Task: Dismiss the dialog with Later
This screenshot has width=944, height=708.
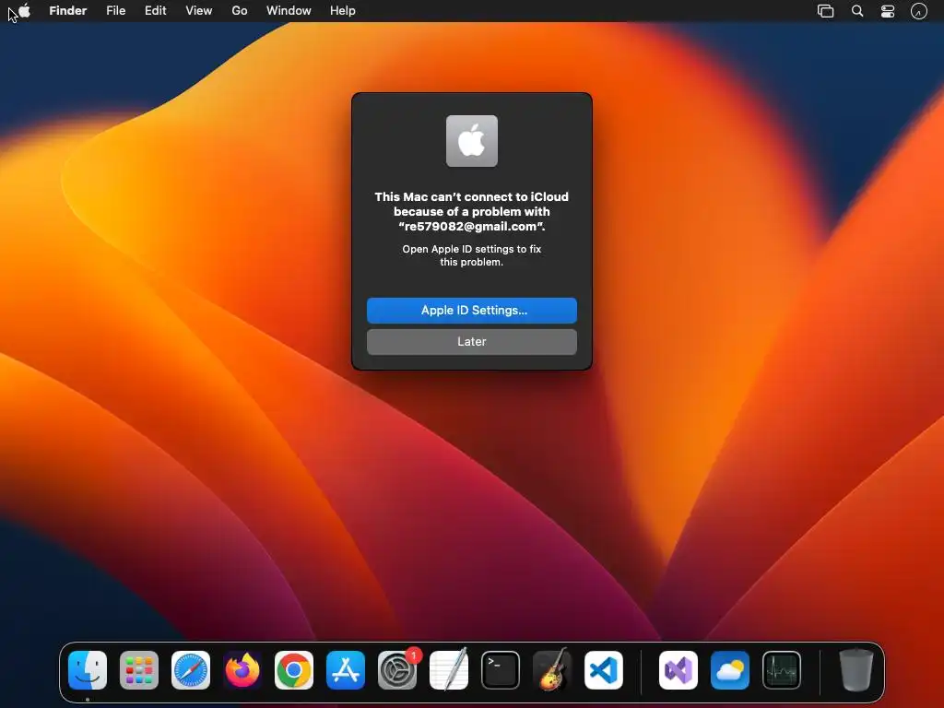Action: tap(472, 342)
